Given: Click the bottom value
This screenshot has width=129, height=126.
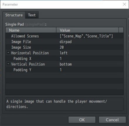Looking at the screenshot, I should point(66,64).
